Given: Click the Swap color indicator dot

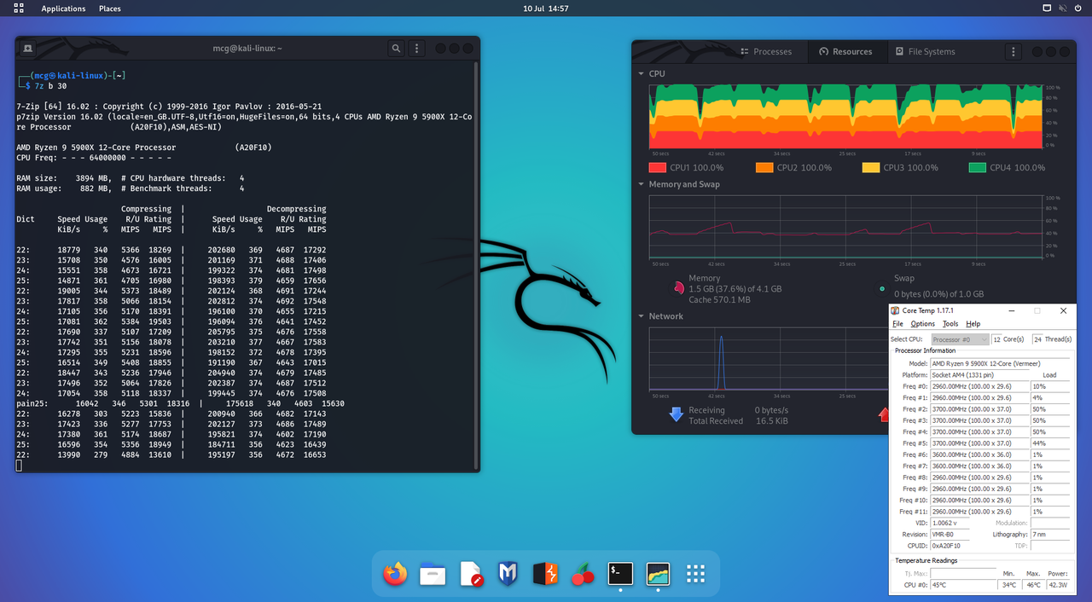Looking at the screenshot, I should tap(882, 289).
